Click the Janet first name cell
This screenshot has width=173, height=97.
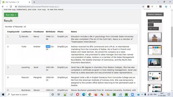(36, 67)
